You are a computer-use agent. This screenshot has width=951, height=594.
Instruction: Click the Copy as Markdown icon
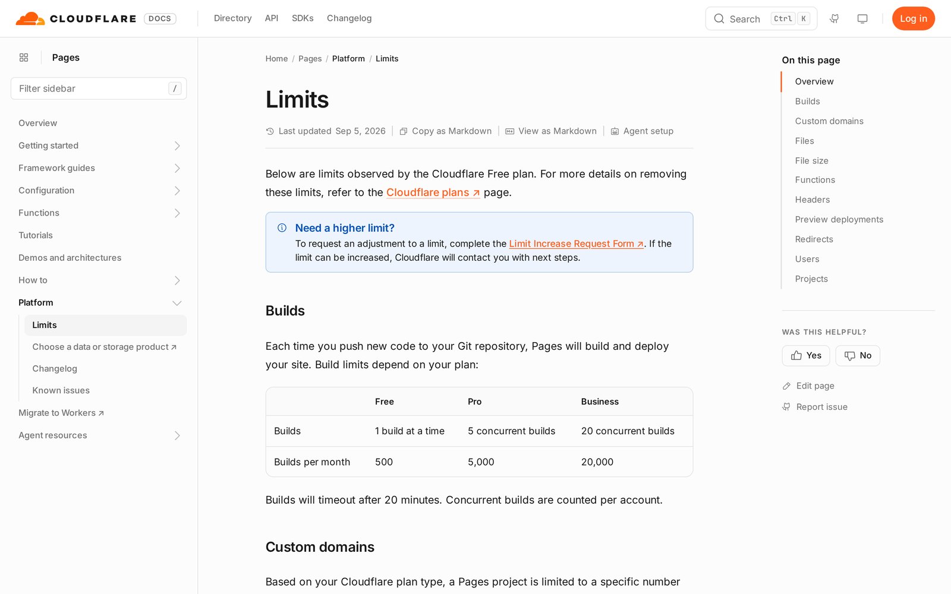point(404,131)
